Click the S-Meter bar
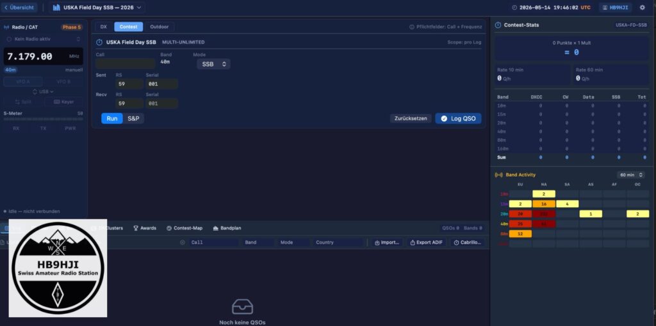 [x=44, y=120]
